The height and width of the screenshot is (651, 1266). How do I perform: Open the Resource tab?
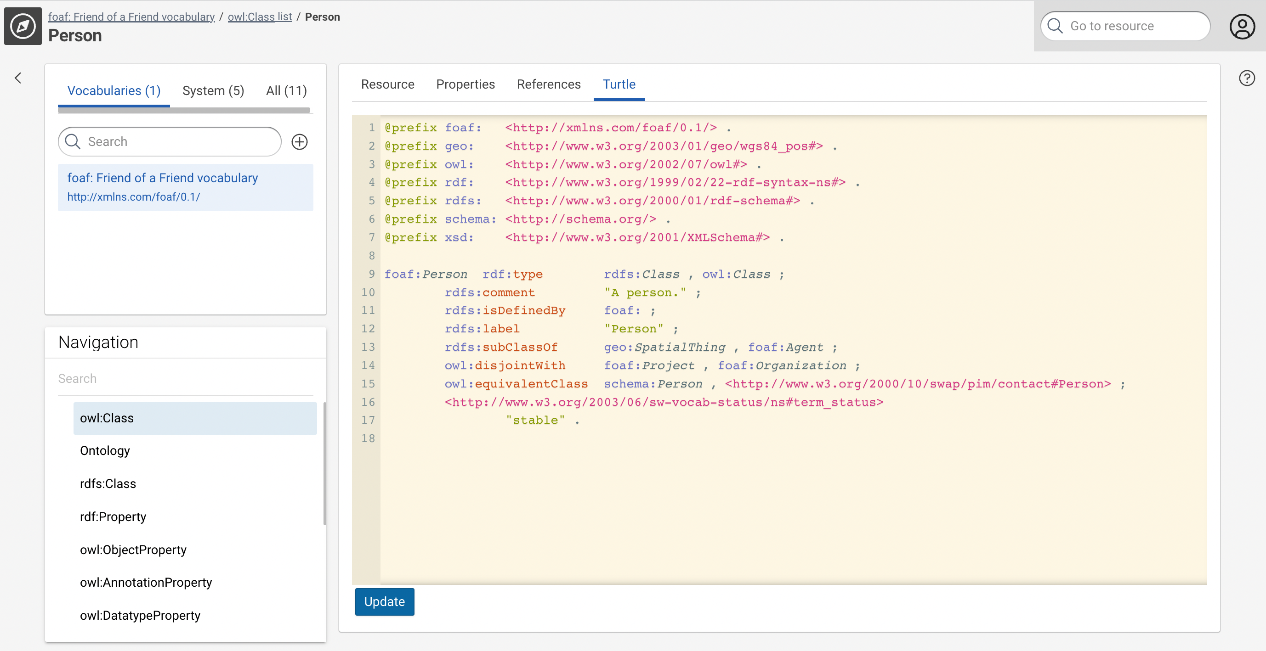click(387, 84)
